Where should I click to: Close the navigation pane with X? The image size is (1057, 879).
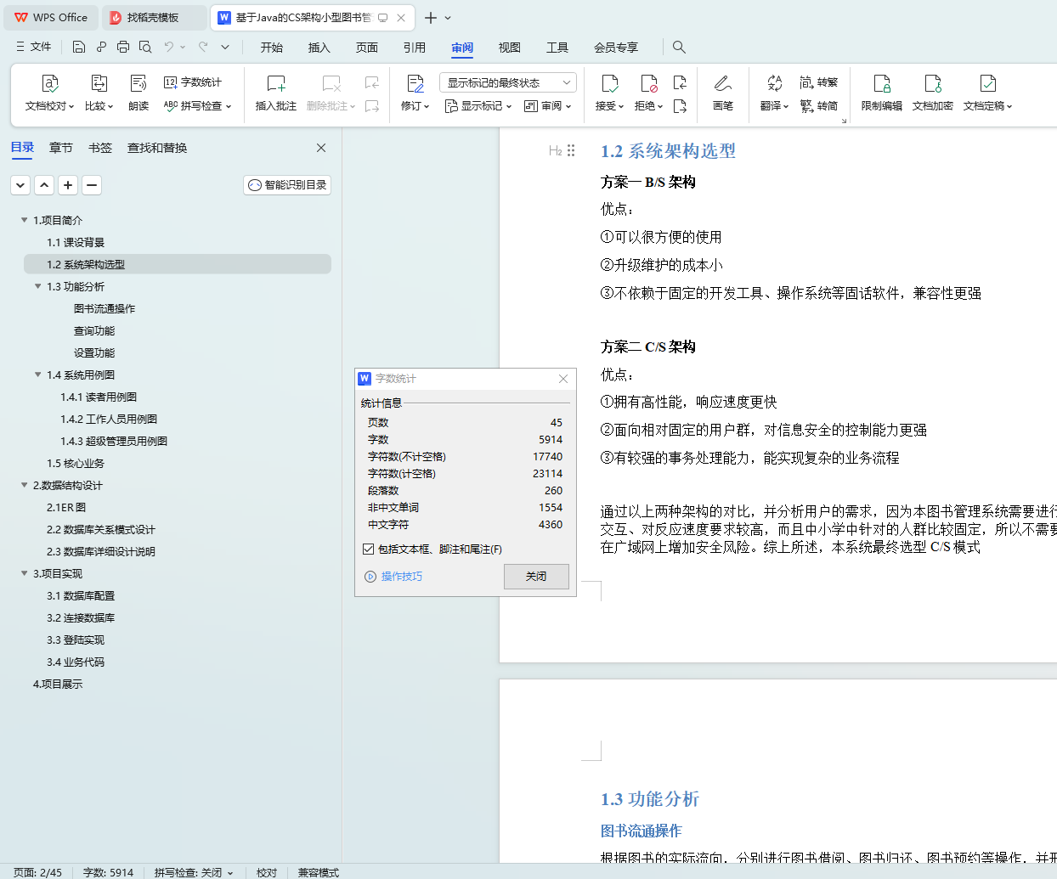click(x=321, y=148)
